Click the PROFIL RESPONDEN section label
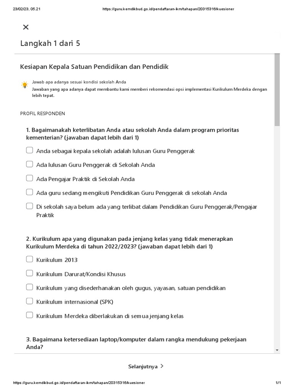The width and height of the screenshot is (294, 392). (x=42, y=114)
